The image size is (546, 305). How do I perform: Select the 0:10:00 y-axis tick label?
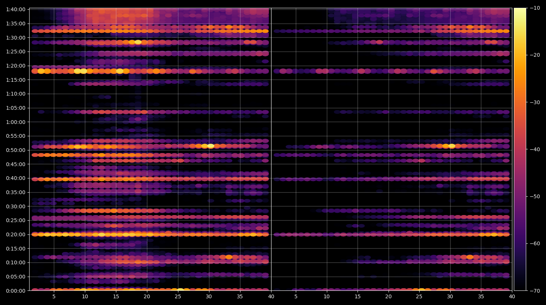[x=16, y=262]
